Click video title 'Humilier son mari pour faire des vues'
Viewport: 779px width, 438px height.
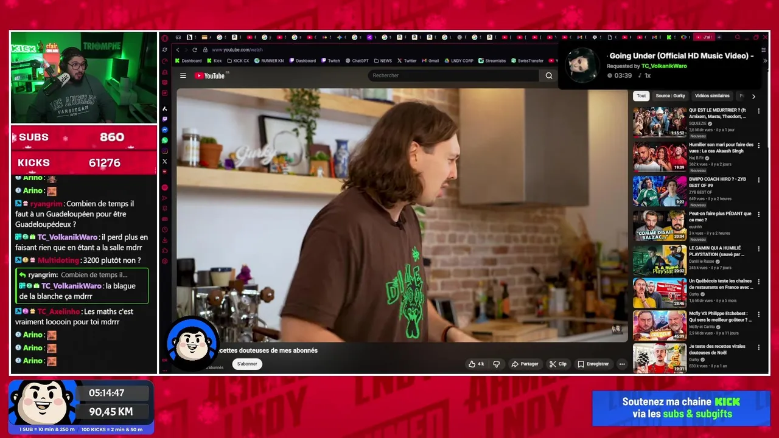[x=721, y=148]
